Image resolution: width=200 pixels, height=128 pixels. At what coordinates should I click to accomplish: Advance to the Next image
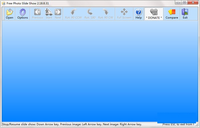point(58,14)
